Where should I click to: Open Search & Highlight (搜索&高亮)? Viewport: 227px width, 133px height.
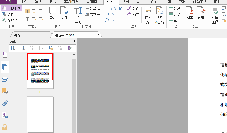pos(159,15)
